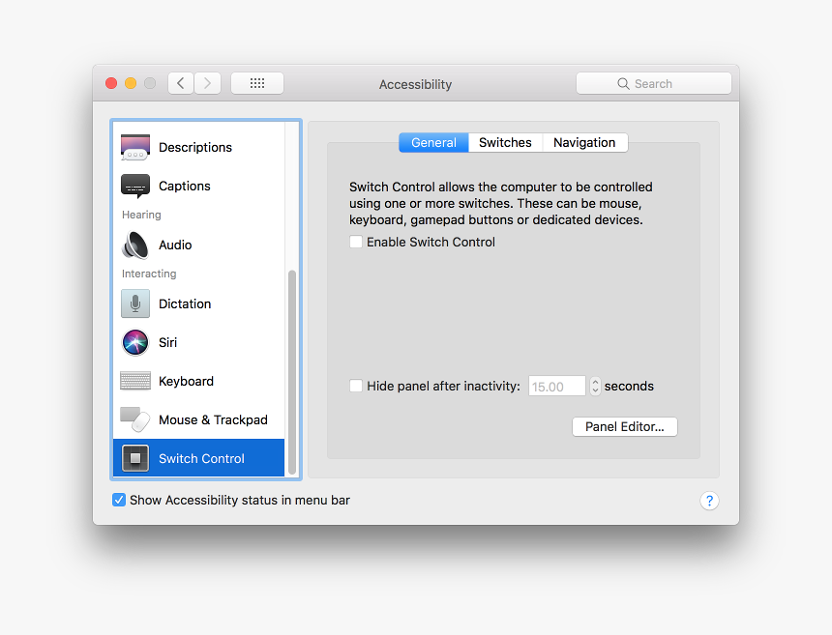
Task: Open Siri accessibility settings icon
Action: [x=135, y=342]
